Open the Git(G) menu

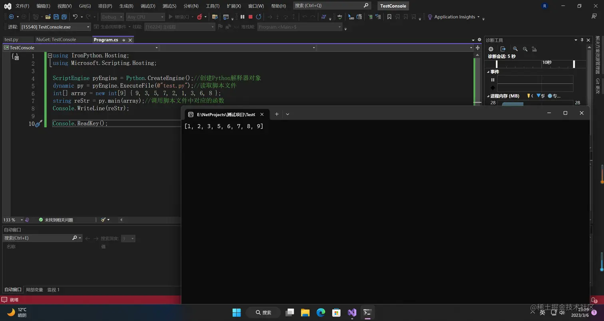coord(85,6)
